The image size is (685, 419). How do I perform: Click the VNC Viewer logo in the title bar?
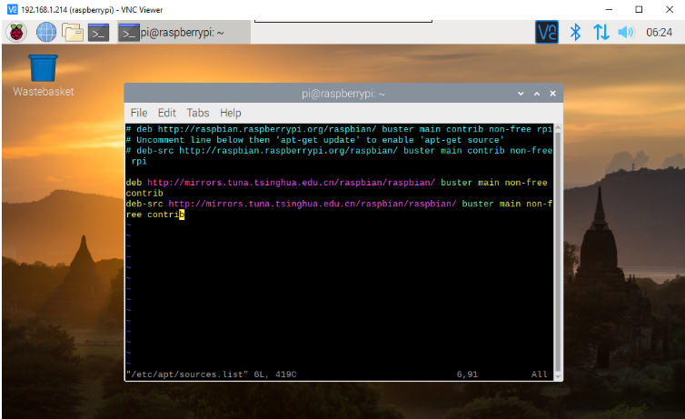(12, 9)
